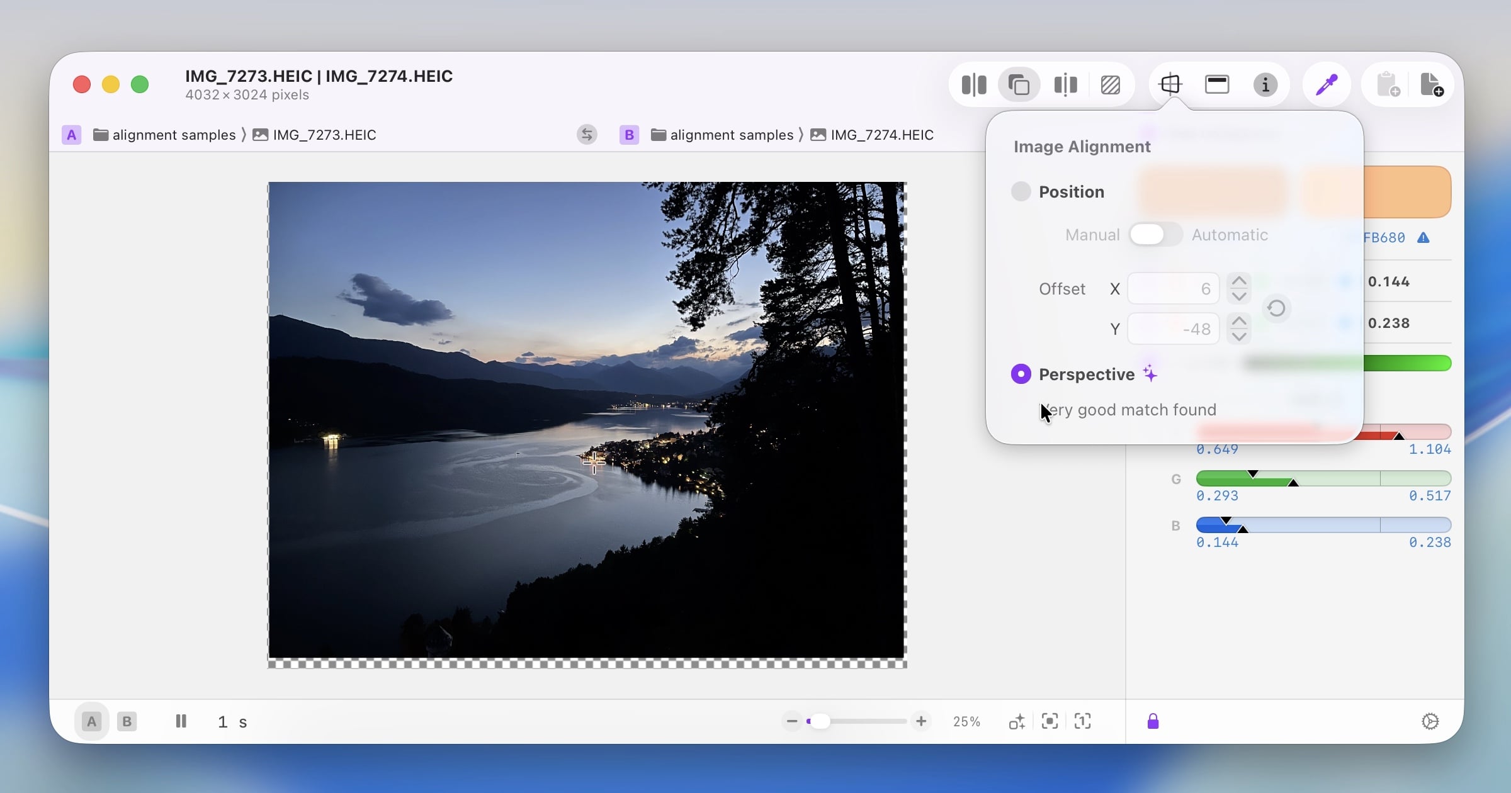Increase X offset with stepper up arrow
This screenshot has height=793, width=1511.
1239,281
